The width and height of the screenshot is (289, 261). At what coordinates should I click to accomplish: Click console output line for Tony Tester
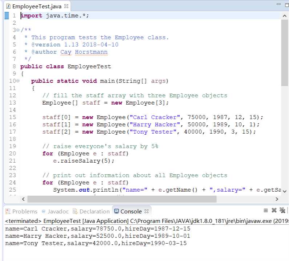point(96,243)
